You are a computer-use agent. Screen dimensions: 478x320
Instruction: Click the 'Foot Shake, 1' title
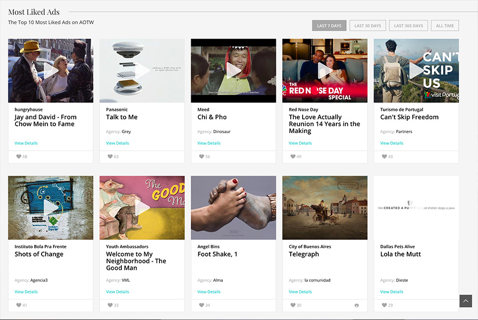point(217,254)
